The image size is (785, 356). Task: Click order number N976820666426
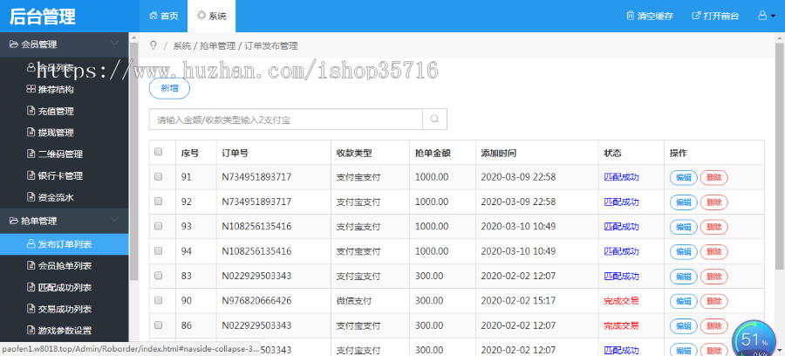coord(256,301)
